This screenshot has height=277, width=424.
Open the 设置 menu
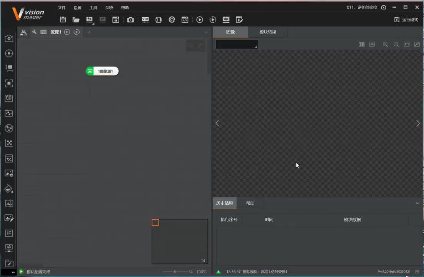(78, 8)
